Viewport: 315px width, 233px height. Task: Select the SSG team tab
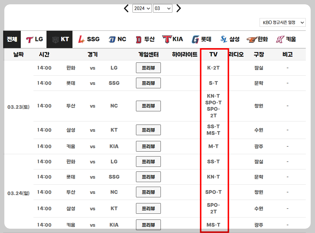point(89,39)
